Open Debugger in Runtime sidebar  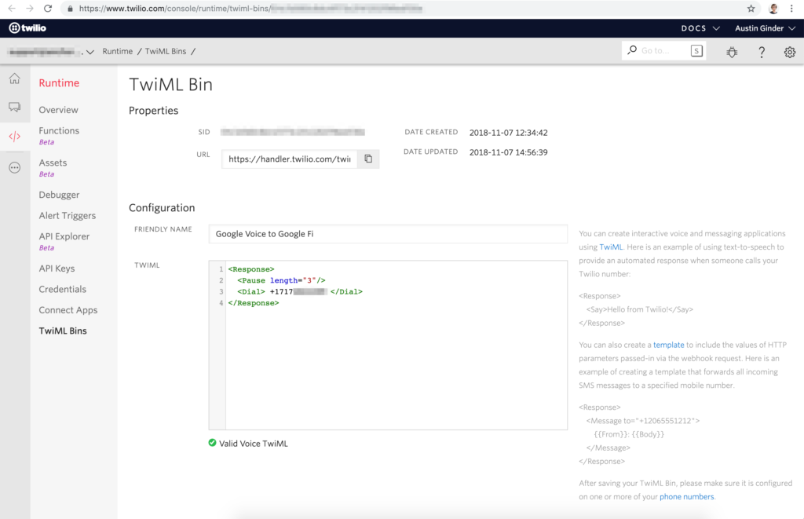[x=59, y=195]
